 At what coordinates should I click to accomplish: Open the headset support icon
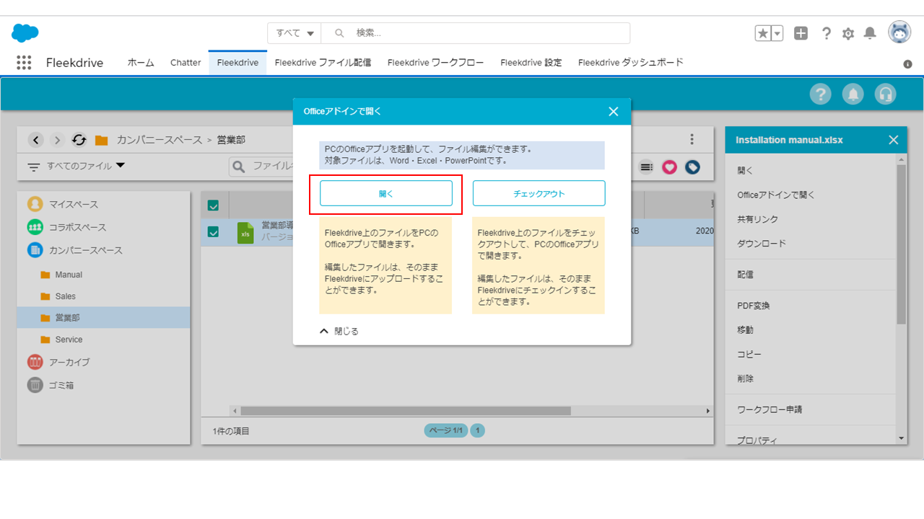(885, 94)
